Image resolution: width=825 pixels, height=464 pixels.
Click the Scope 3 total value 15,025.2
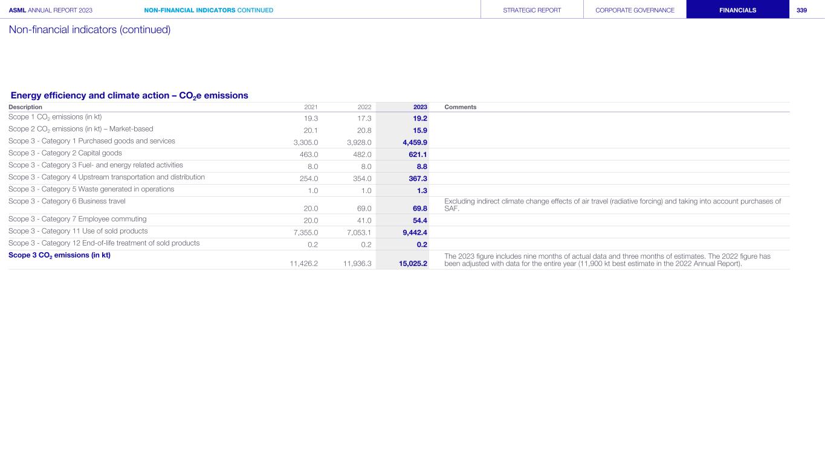coord(412,264)
